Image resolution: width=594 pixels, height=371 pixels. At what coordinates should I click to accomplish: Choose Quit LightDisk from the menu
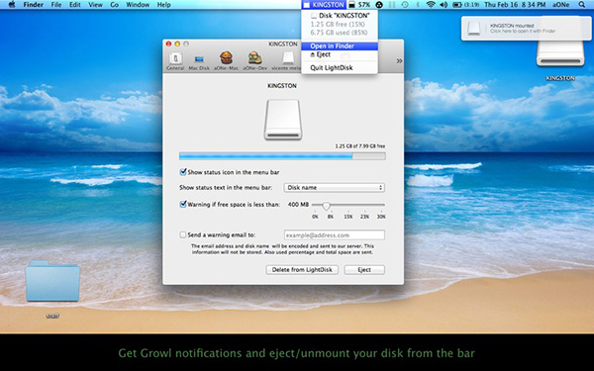pyautogui.click(x=340, y=67)
